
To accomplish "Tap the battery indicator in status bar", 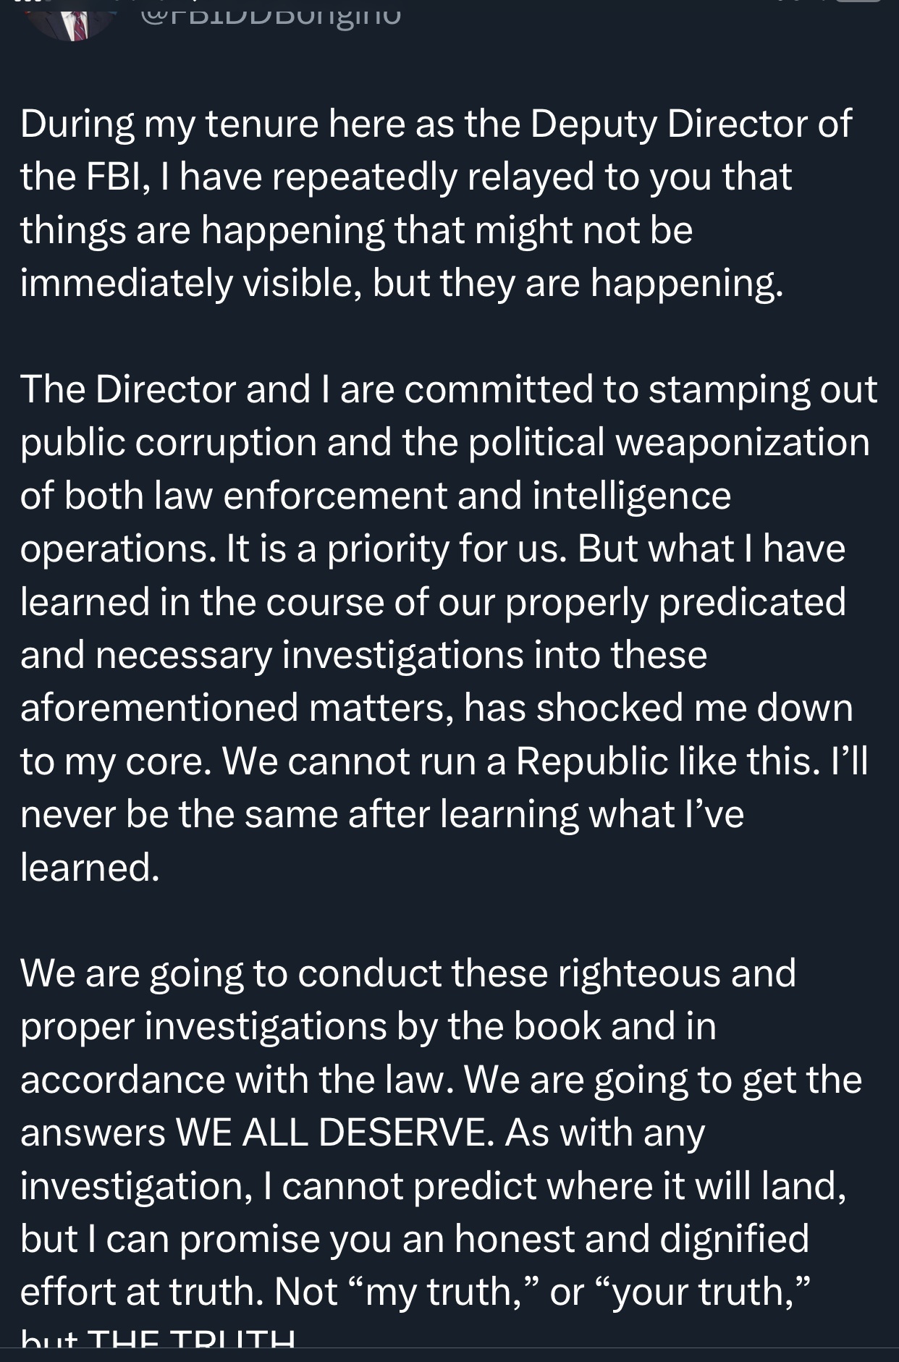I will click(859, 1).
